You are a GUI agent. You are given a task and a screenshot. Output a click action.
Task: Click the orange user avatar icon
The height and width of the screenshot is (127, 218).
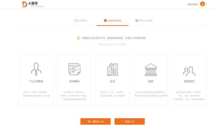click(202, 4)
